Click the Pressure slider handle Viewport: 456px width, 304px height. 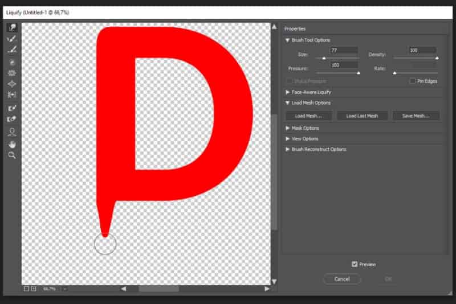359,73
